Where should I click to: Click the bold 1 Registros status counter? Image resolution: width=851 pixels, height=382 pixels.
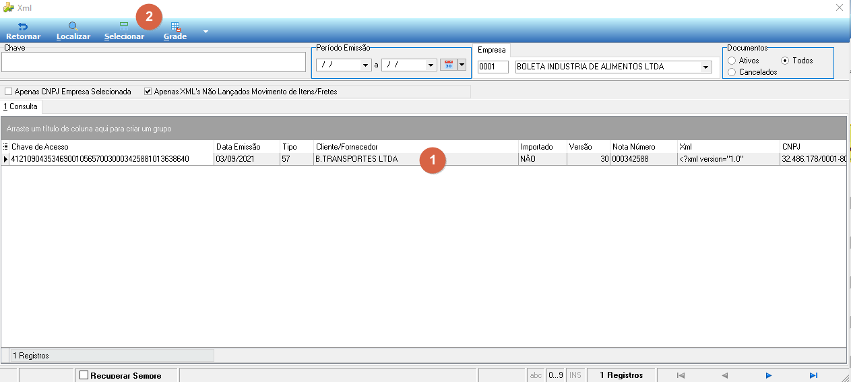(621, 375)
